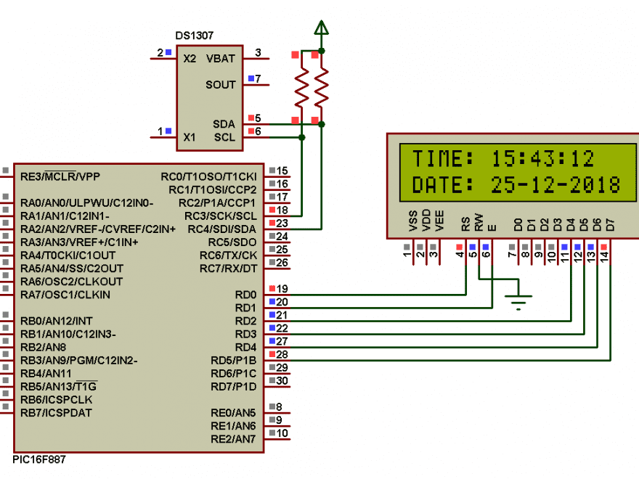Click the red logic state marker on pin 28
Screen dimensions: 639x479
[272, 354]
